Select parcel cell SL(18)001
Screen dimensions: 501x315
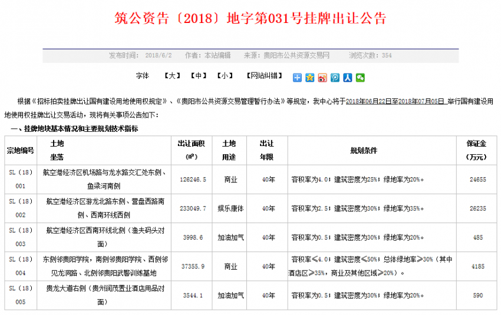pos(21,180)
